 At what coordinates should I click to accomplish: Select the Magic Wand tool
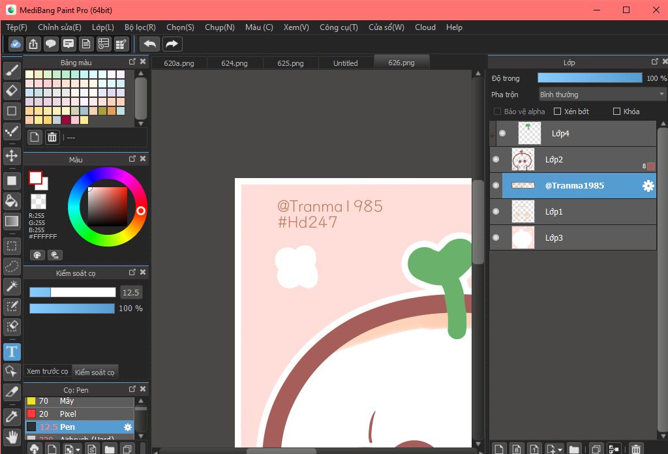tap(12, 286)
